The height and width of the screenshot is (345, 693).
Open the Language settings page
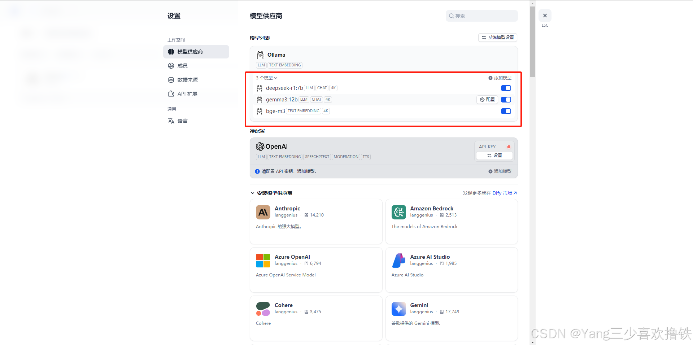(196, 121)
